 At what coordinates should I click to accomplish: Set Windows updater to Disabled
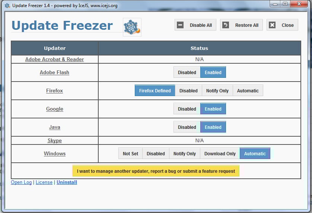156,154
